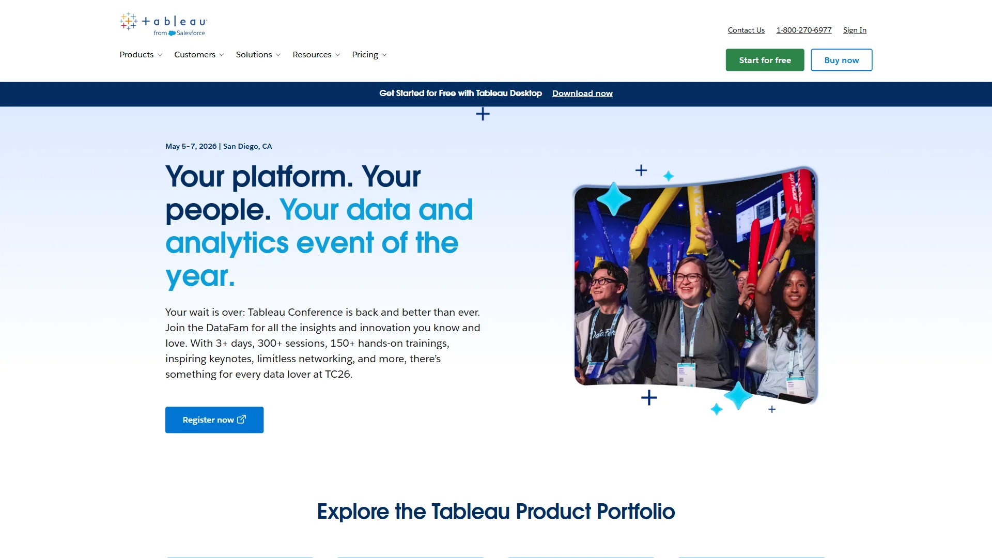This screenshot has height=558, width=992.
Task: Click the Tableau logo in header
Action: 163,24
